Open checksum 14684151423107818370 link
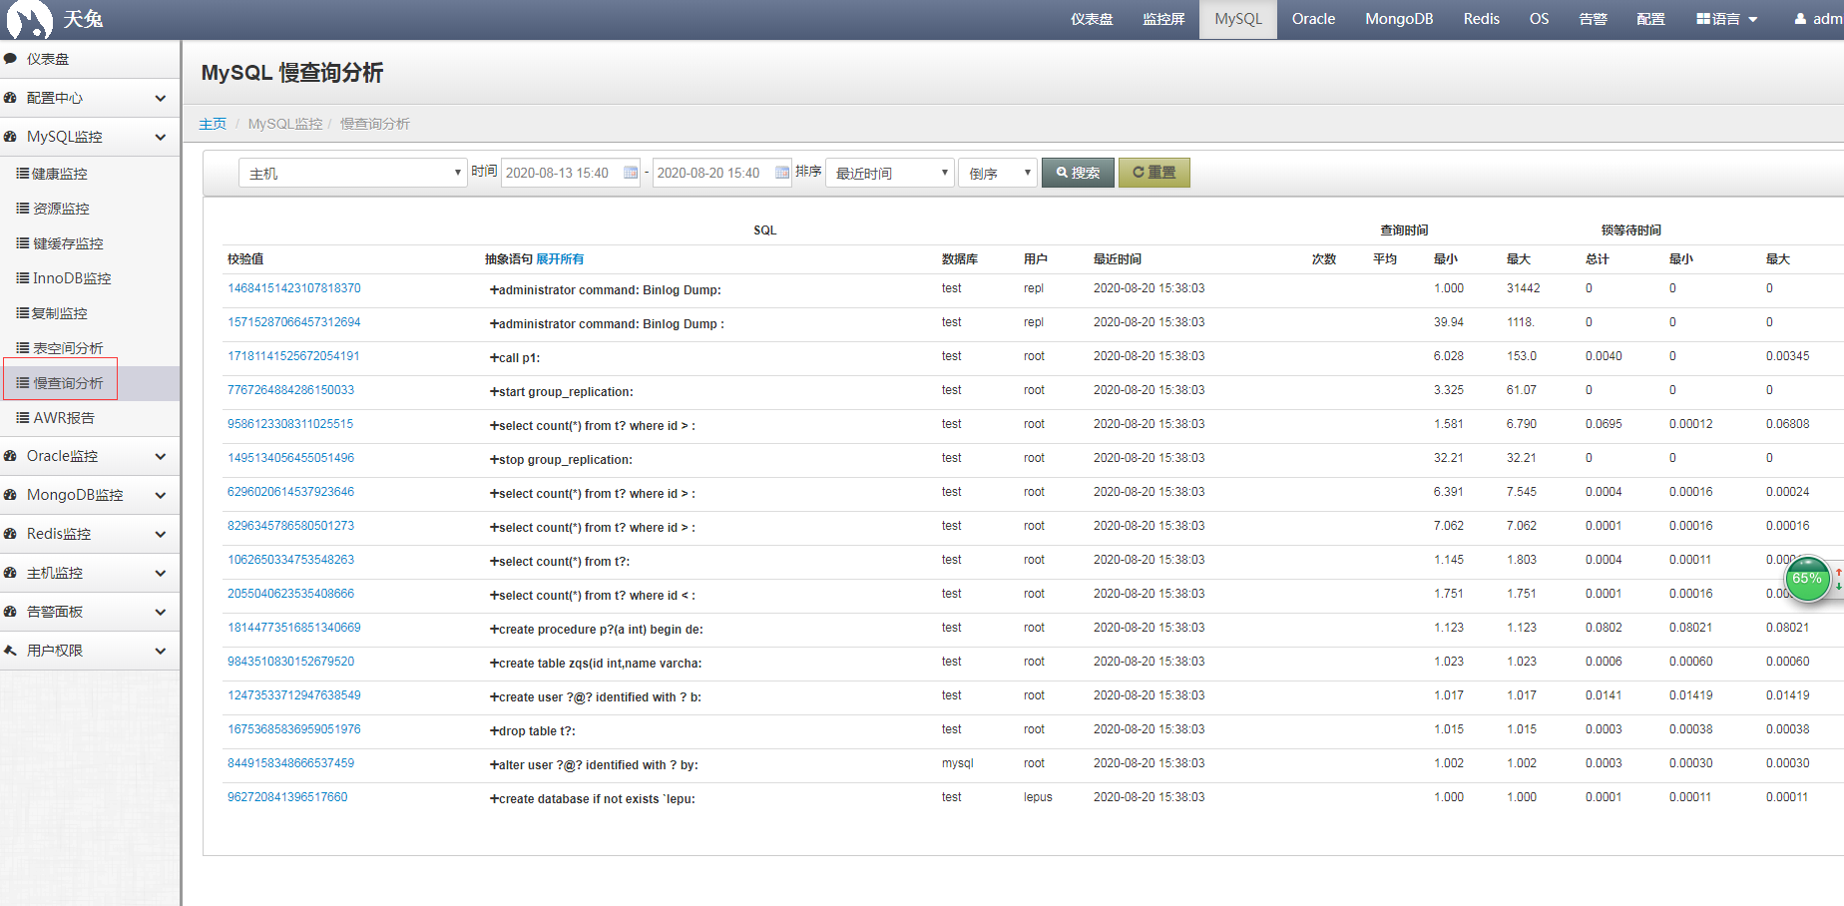 point(294,288)
